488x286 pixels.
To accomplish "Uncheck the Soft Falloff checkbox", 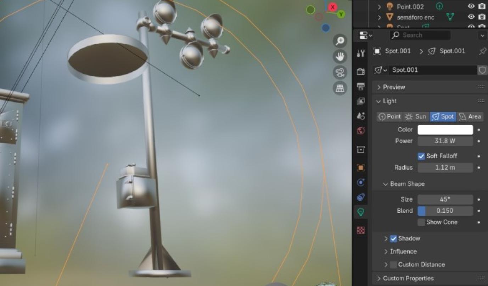I will tap(421, 156).
